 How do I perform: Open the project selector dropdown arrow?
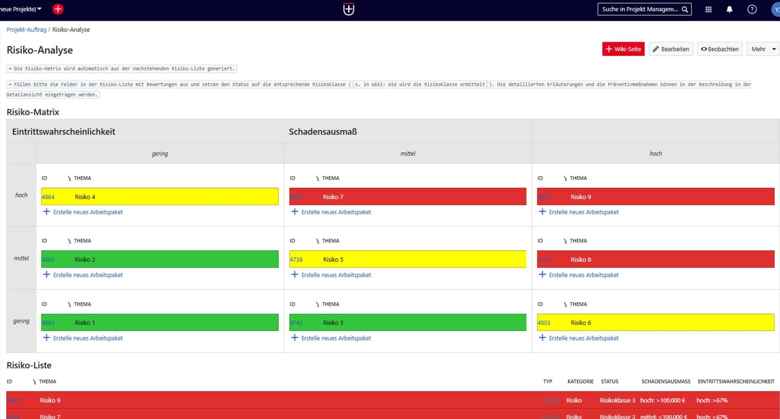point(39,9)
